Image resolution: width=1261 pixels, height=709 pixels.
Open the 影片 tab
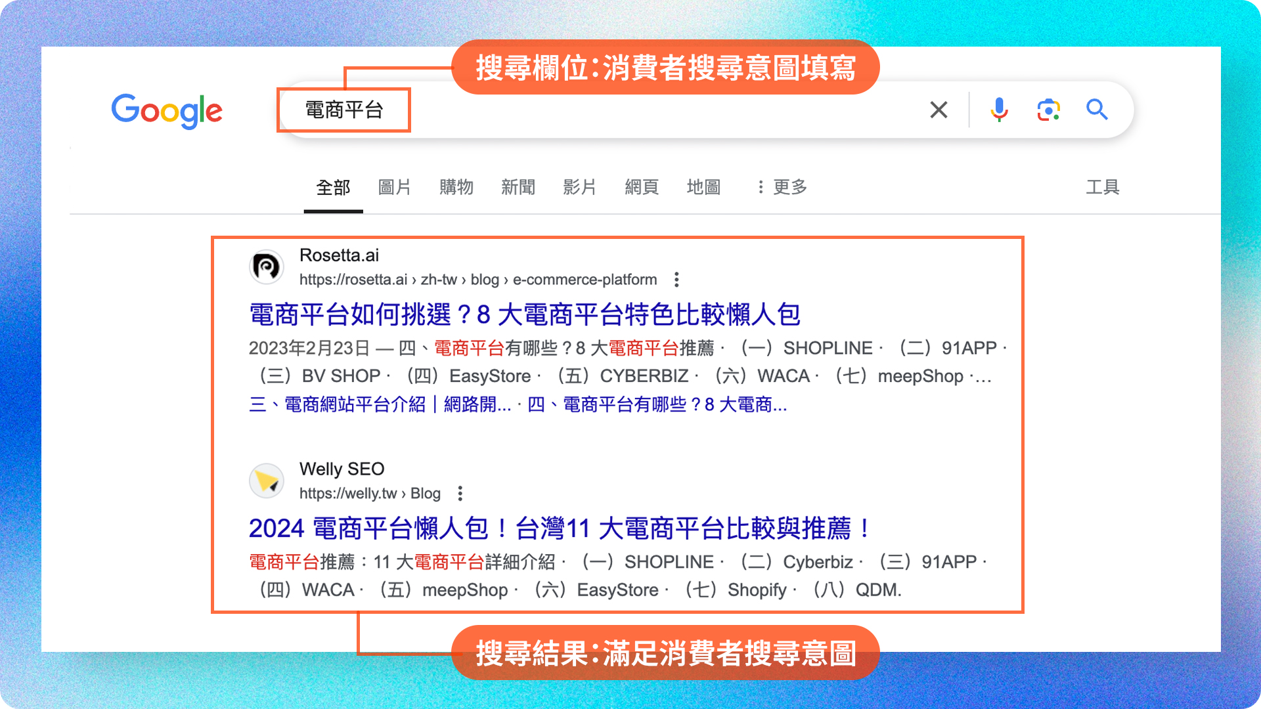pyautogui.click(x=580, y=187)
